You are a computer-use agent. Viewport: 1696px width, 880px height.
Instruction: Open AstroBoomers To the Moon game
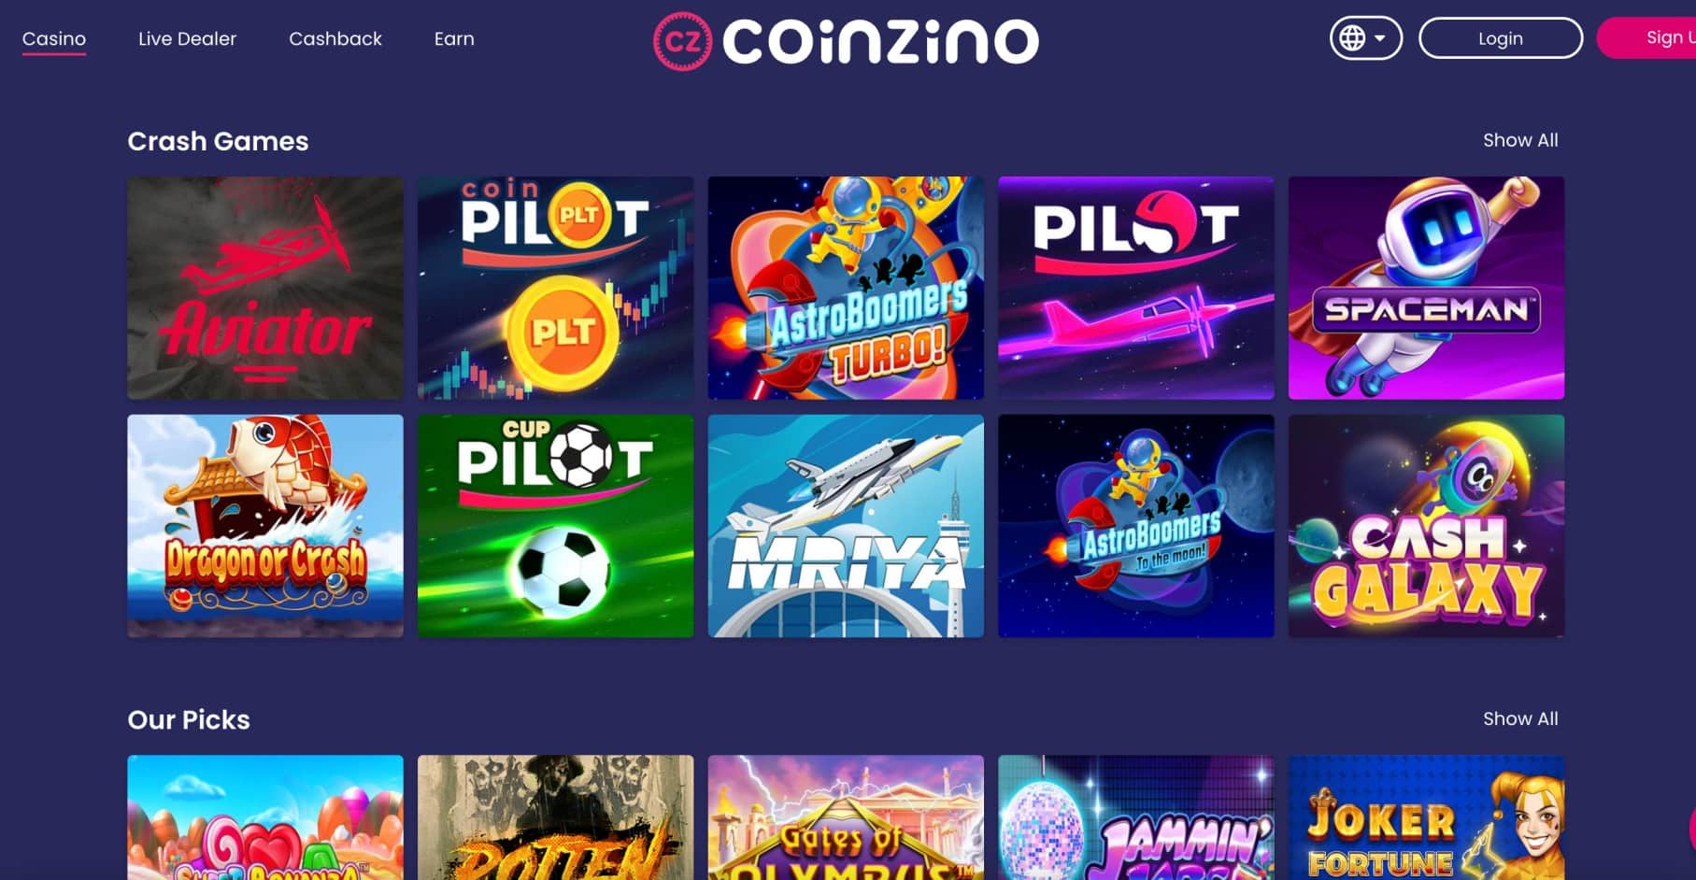coord(1136,526)
